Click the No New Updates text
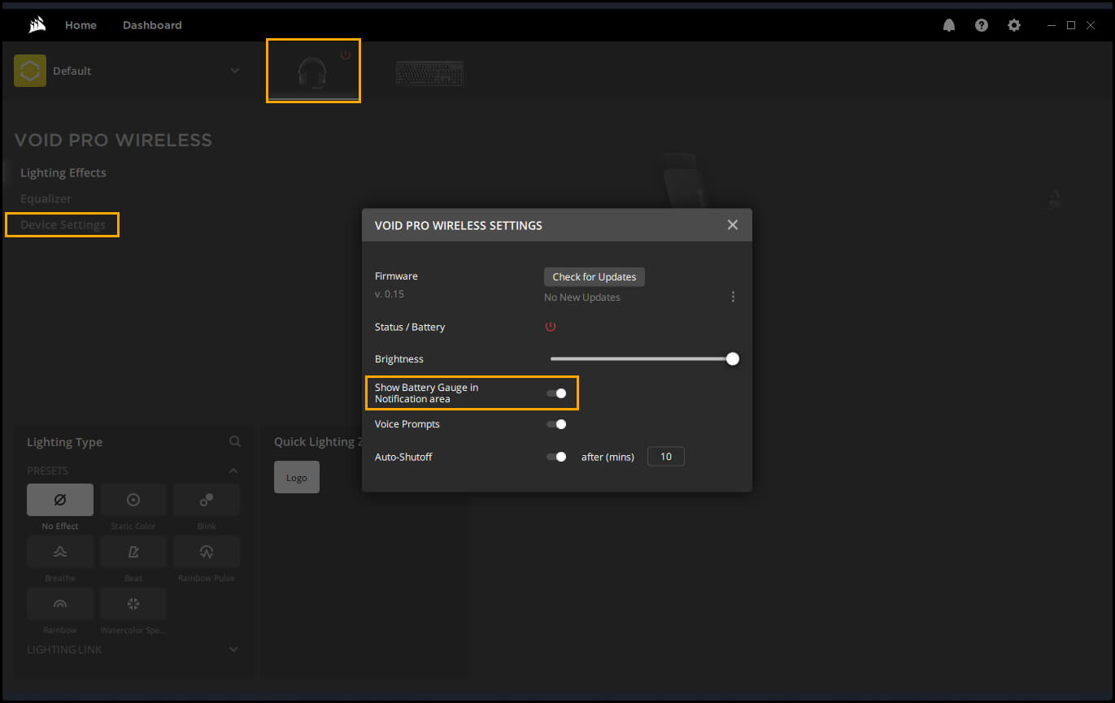 582,297
